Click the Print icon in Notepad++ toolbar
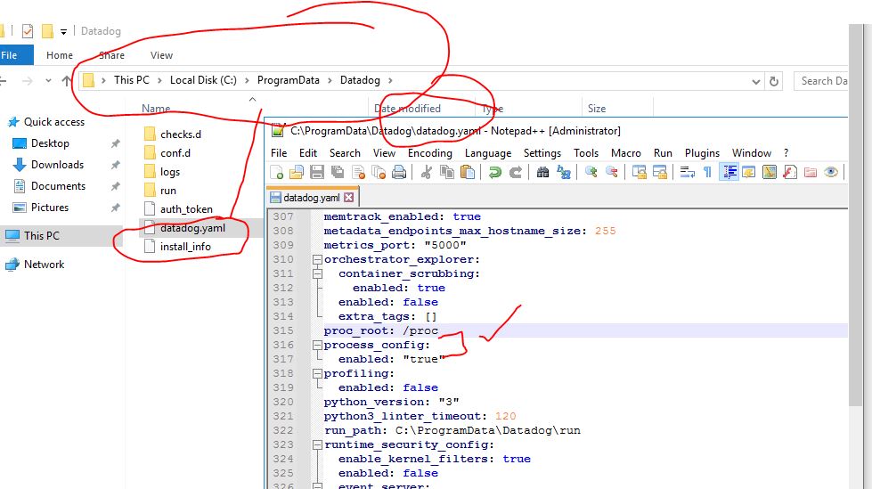This screenshot has width=872, height=489. 399,173
